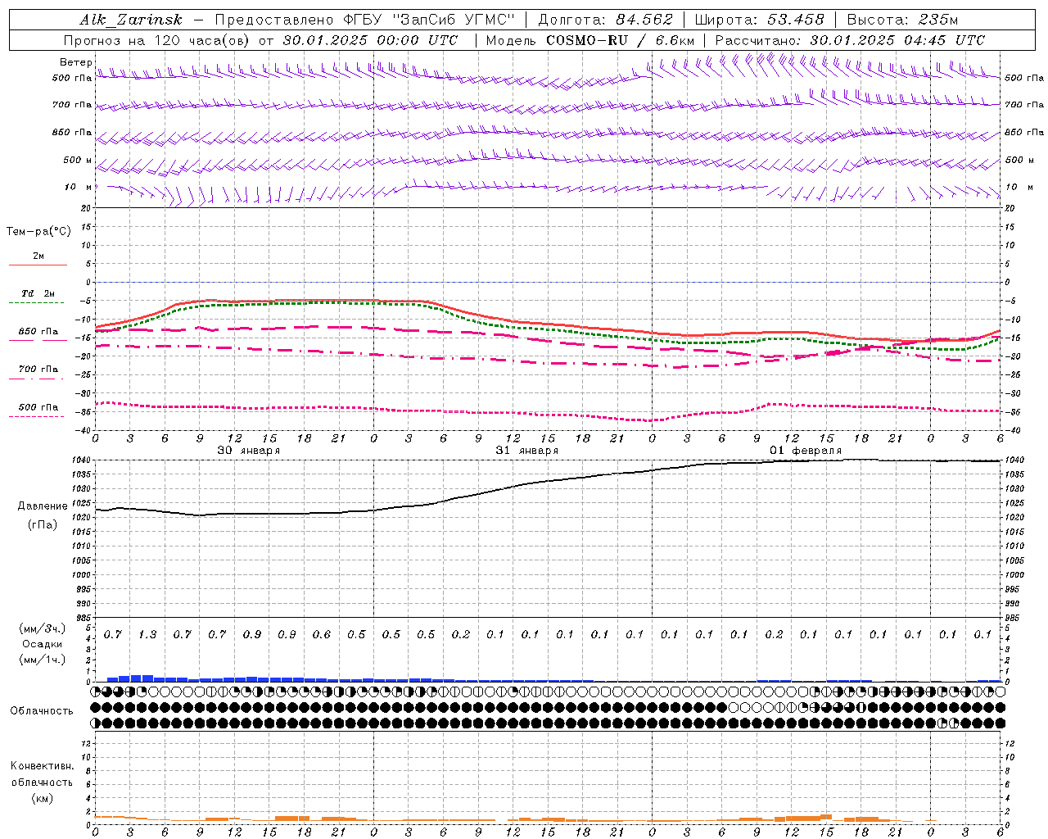Image resolution: width=1048 pixels, height=839 pixels.
Task: Click the 'Облачность' cloud cover label
Action: point(42,710)
